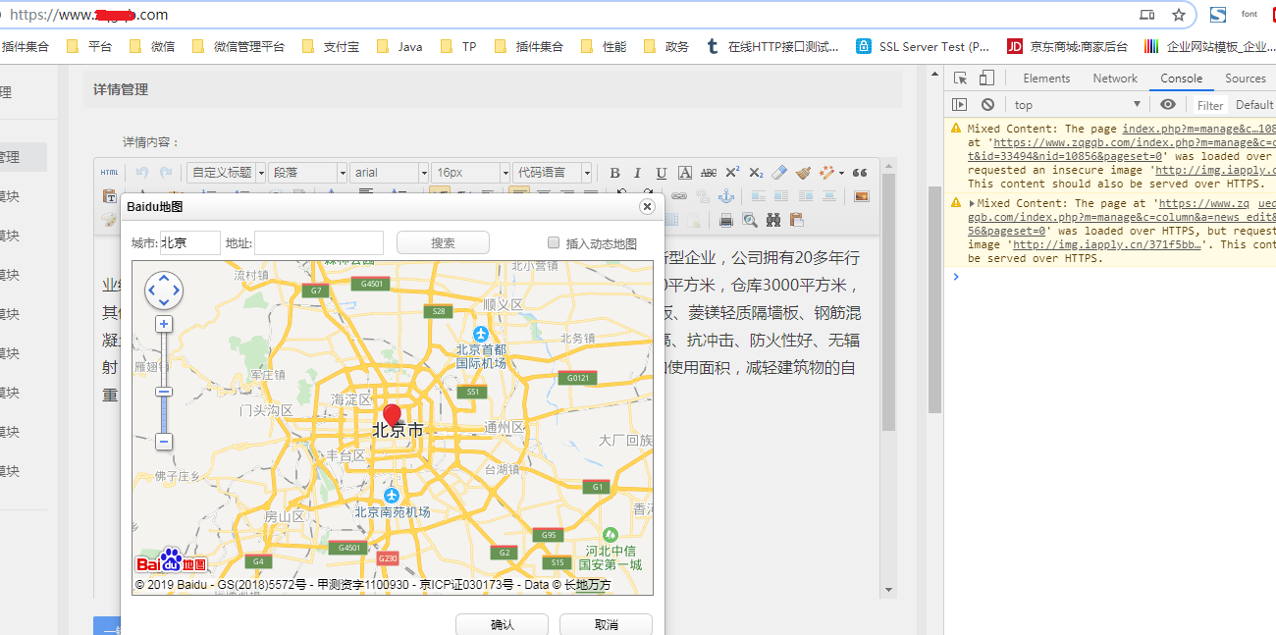Image resolution: width=1276 pixels, height=635 pixels.
Task: Click the red Beijing location marker
Action: (x=393, y=414)
